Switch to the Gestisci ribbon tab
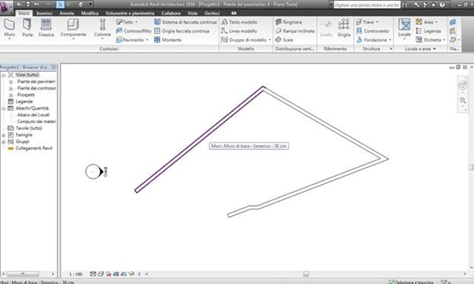The image size is (474, 284). point(212,13)
